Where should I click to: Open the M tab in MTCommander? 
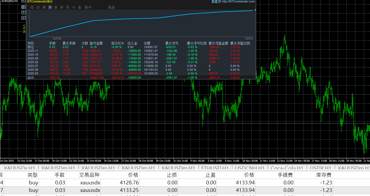click(x=74, y=7)
